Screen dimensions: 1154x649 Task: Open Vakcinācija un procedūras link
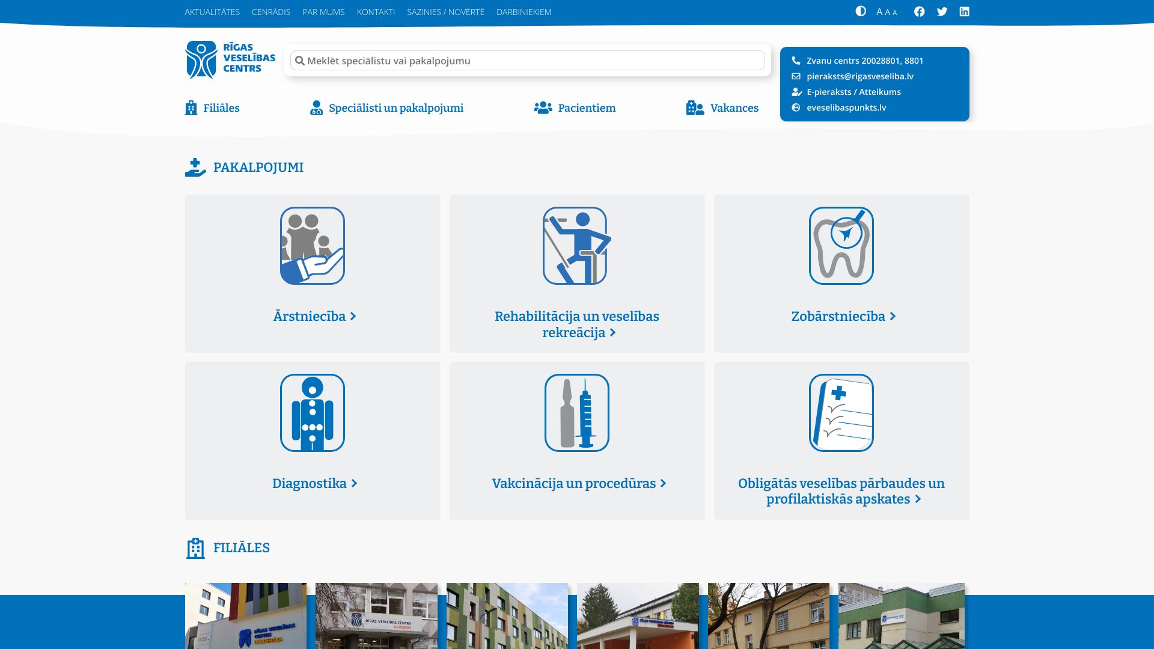[x=579, y=483]
